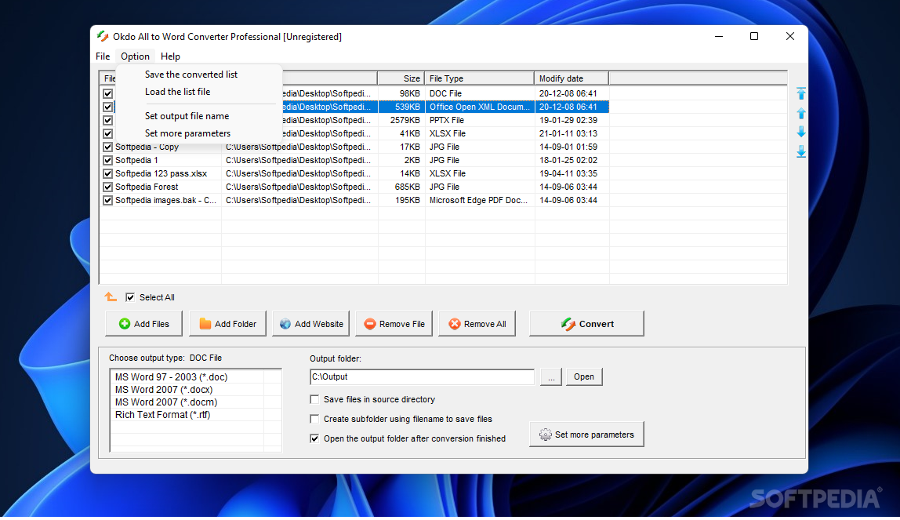Image resolution: width=900 pixels, height=520 pixels.
Task: Open the output folder with Open button
Action: click(x=584, y=376)
